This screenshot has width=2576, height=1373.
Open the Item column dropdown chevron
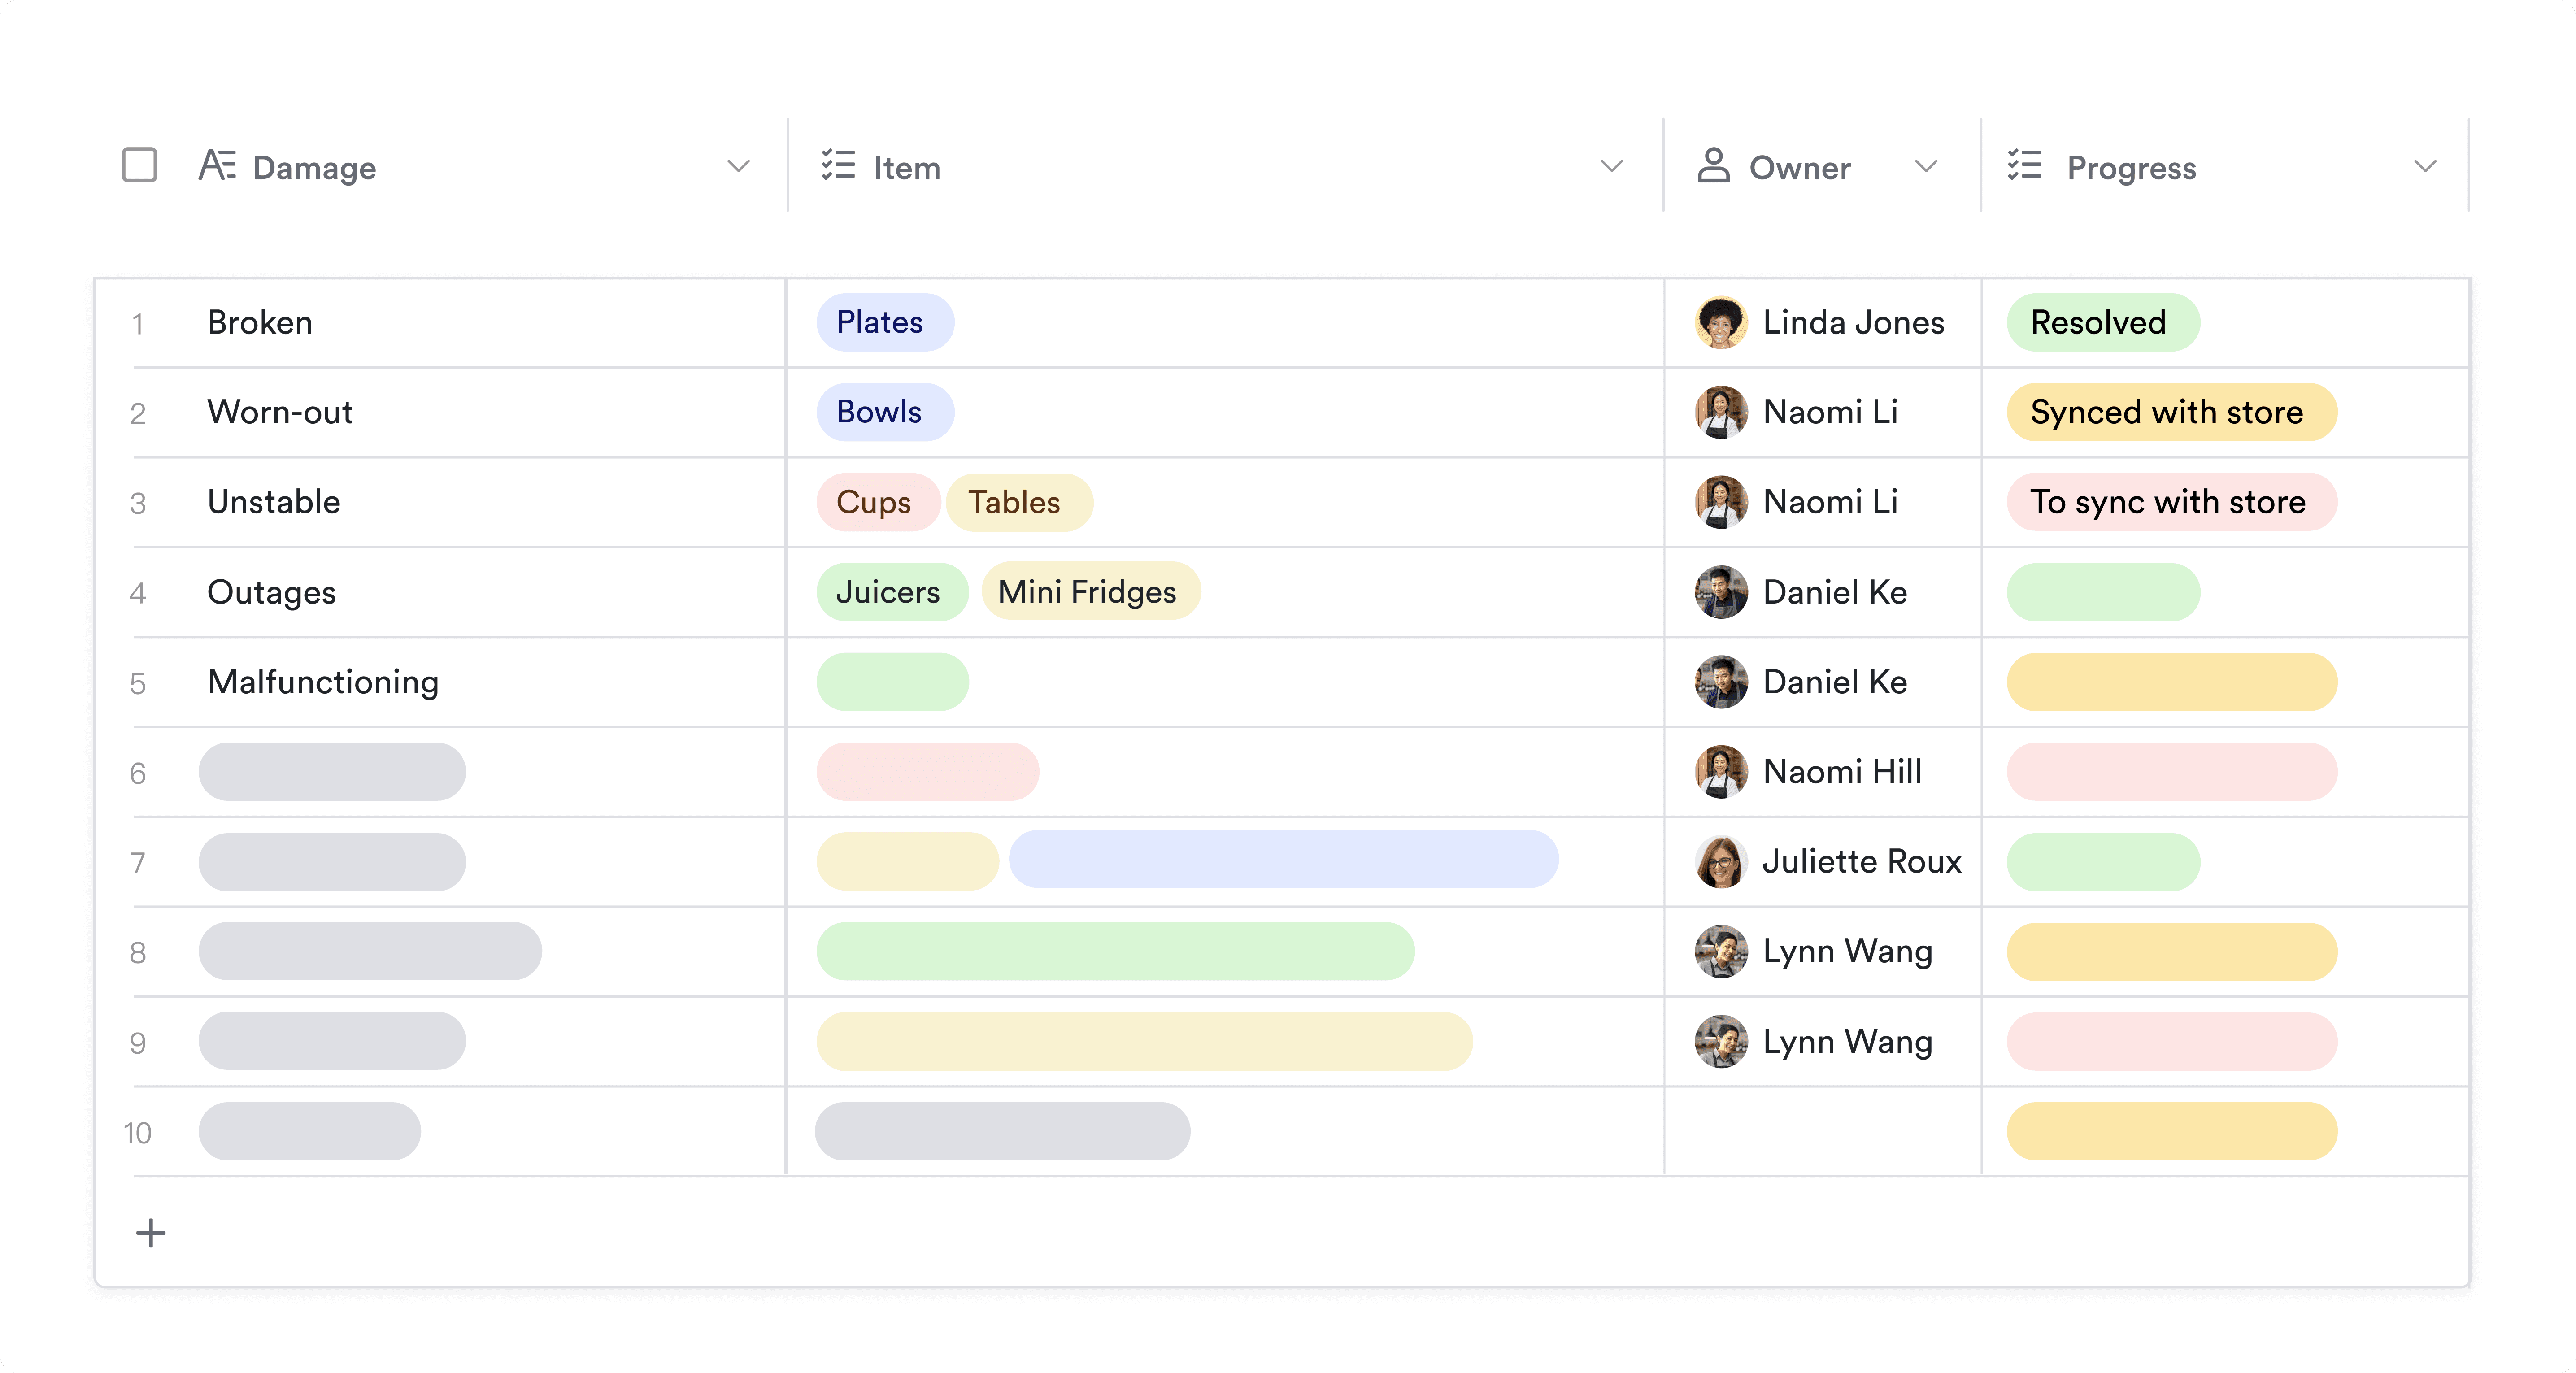point(1611,166)
